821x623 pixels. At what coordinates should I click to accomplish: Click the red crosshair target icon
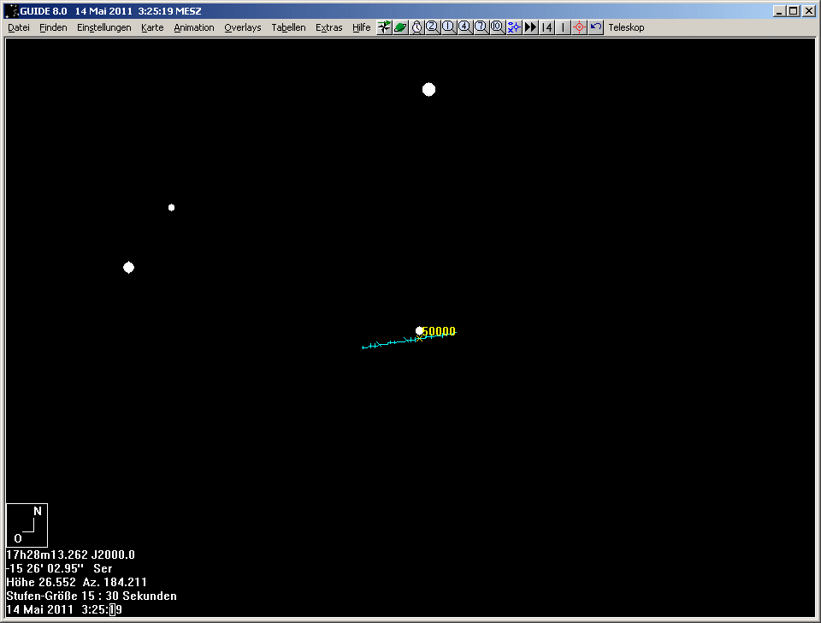click(579, 27)
